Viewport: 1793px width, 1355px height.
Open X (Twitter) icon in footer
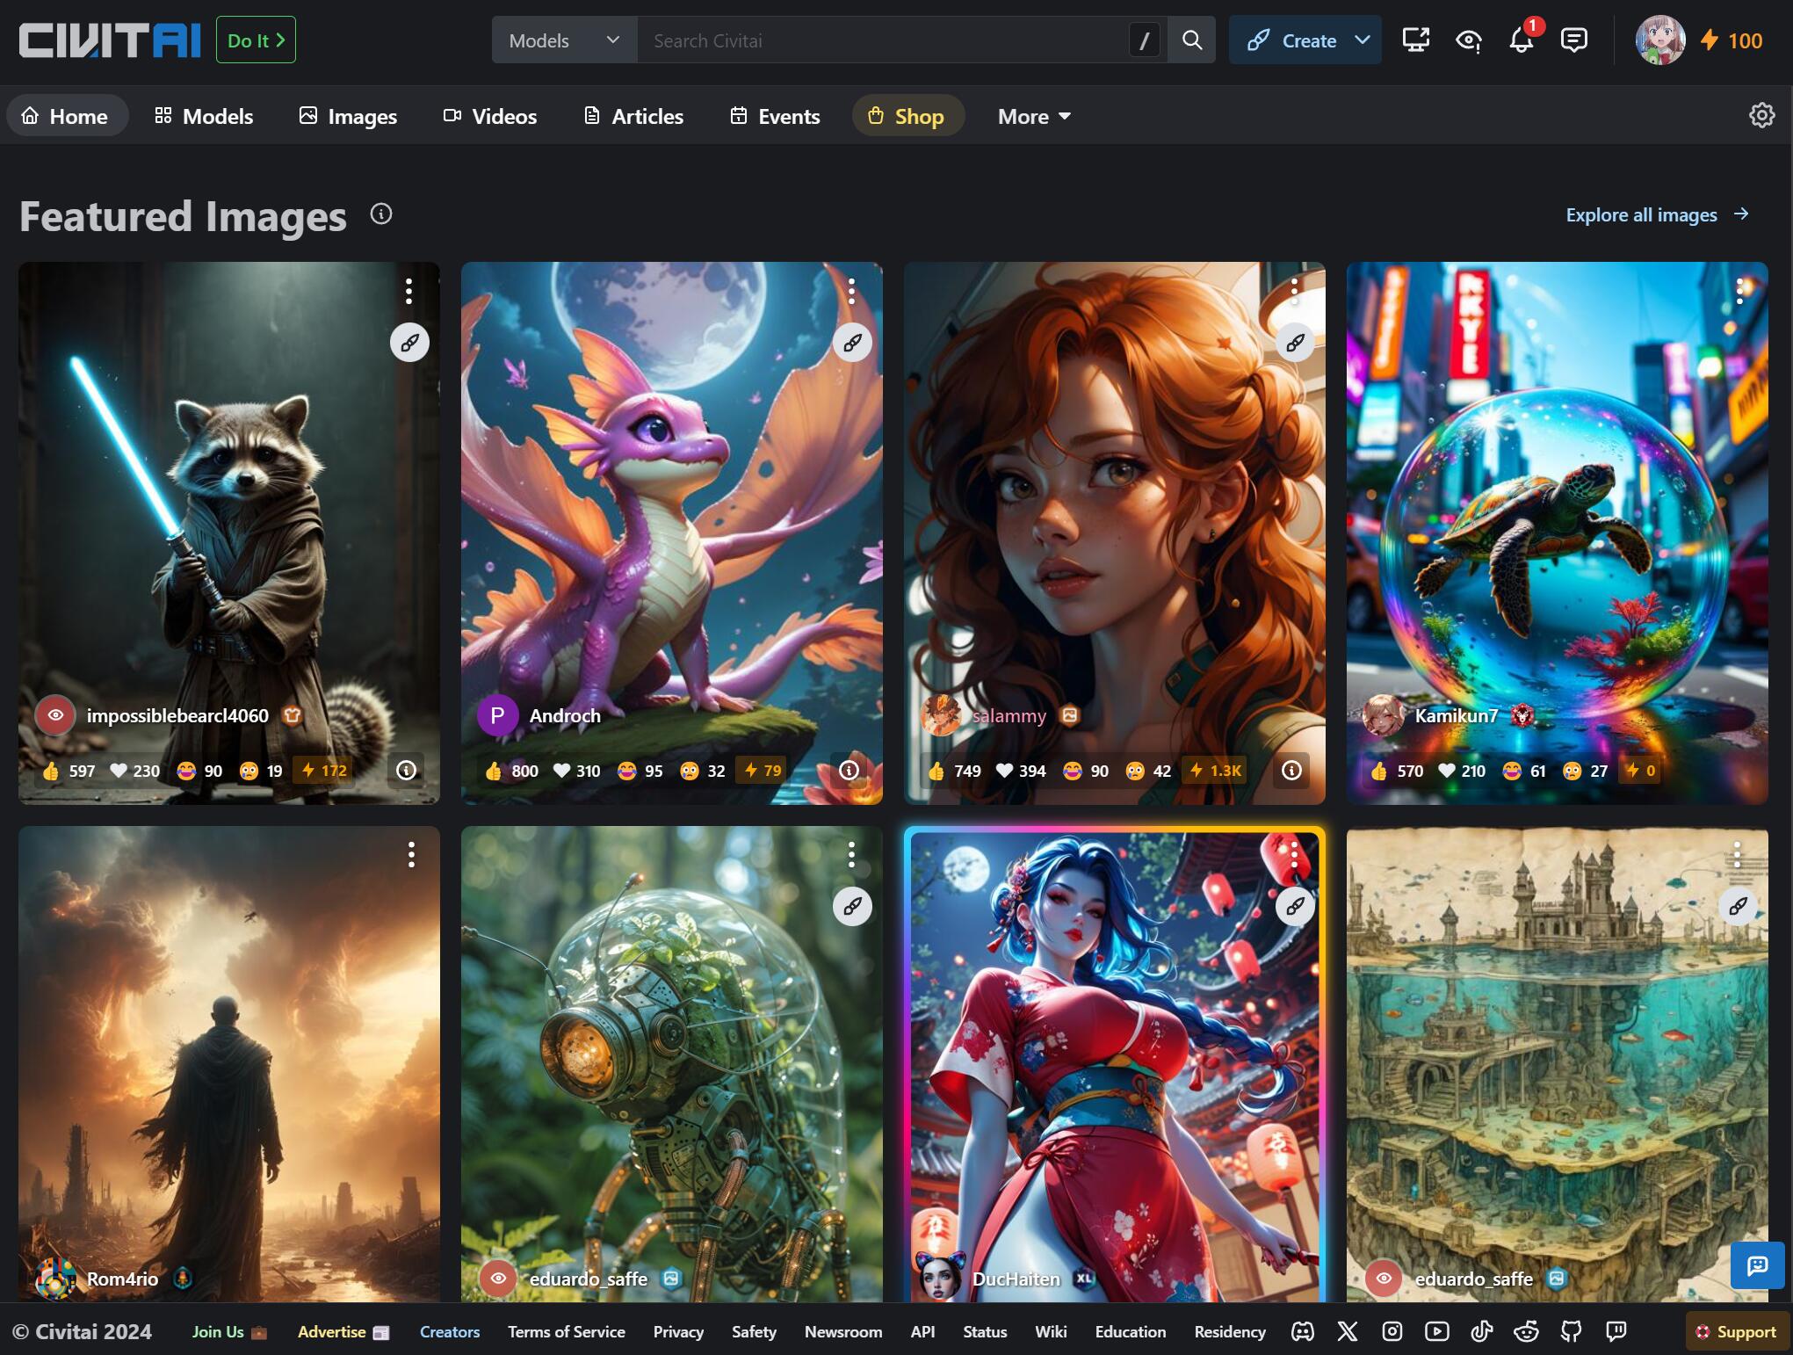coord(1347,1331)
